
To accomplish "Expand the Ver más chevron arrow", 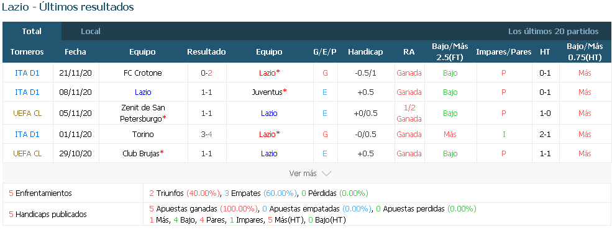I will point(326,174).
